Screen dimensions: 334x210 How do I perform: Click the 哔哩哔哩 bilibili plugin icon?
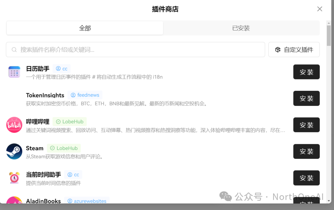click(14, 125)
